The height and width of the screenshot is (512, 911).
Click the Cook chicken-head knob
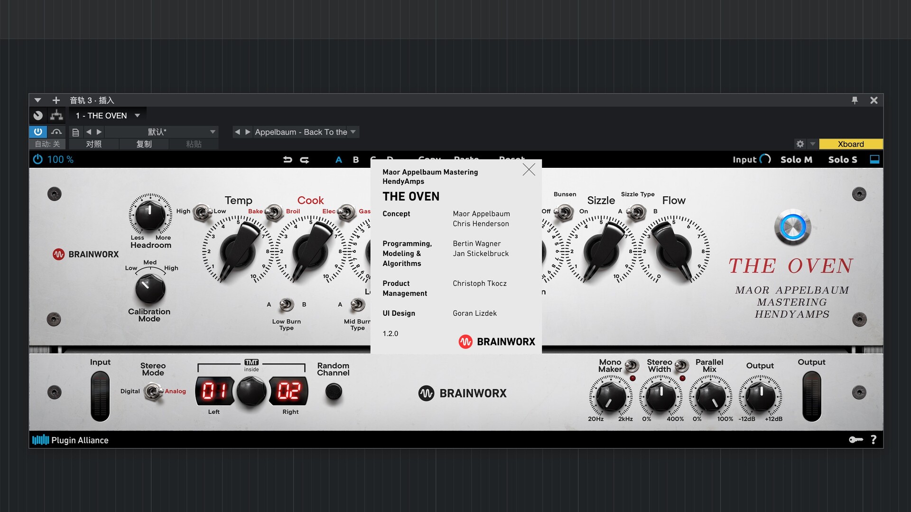click(x=310, y=251)
